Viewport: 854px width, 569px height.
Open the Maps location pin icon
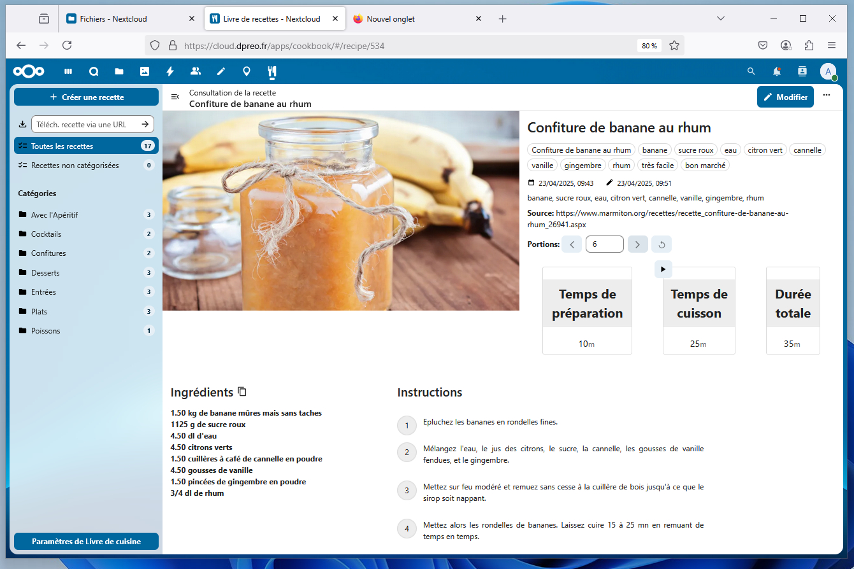(x=247, y=71)
